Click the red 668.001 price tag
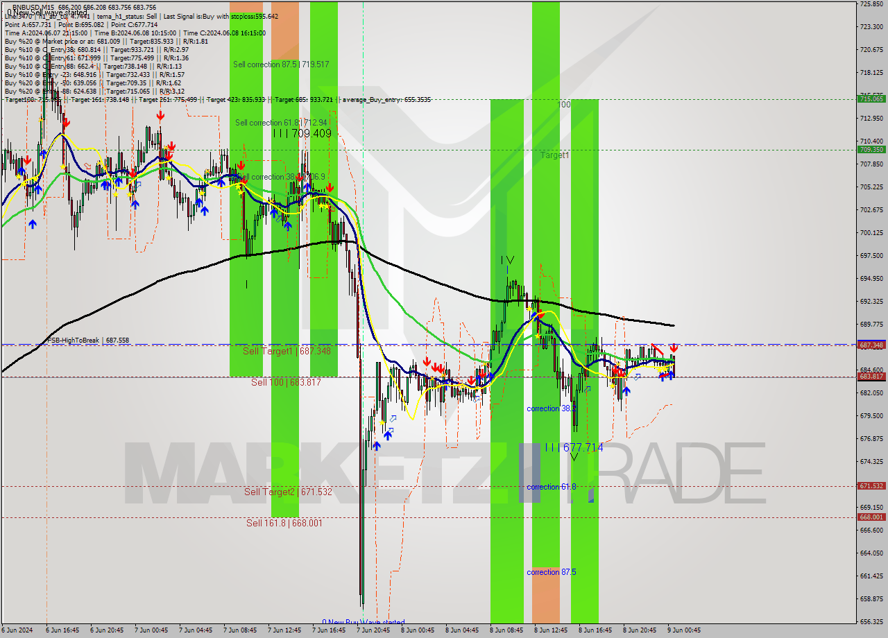This screenshot has width=888, height=638. coord(871,517)
